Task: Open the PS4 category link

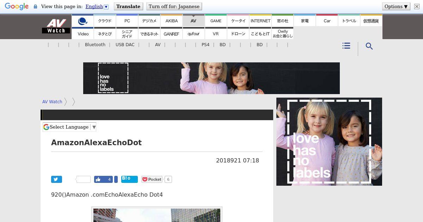Action: (x=206, y=45)
